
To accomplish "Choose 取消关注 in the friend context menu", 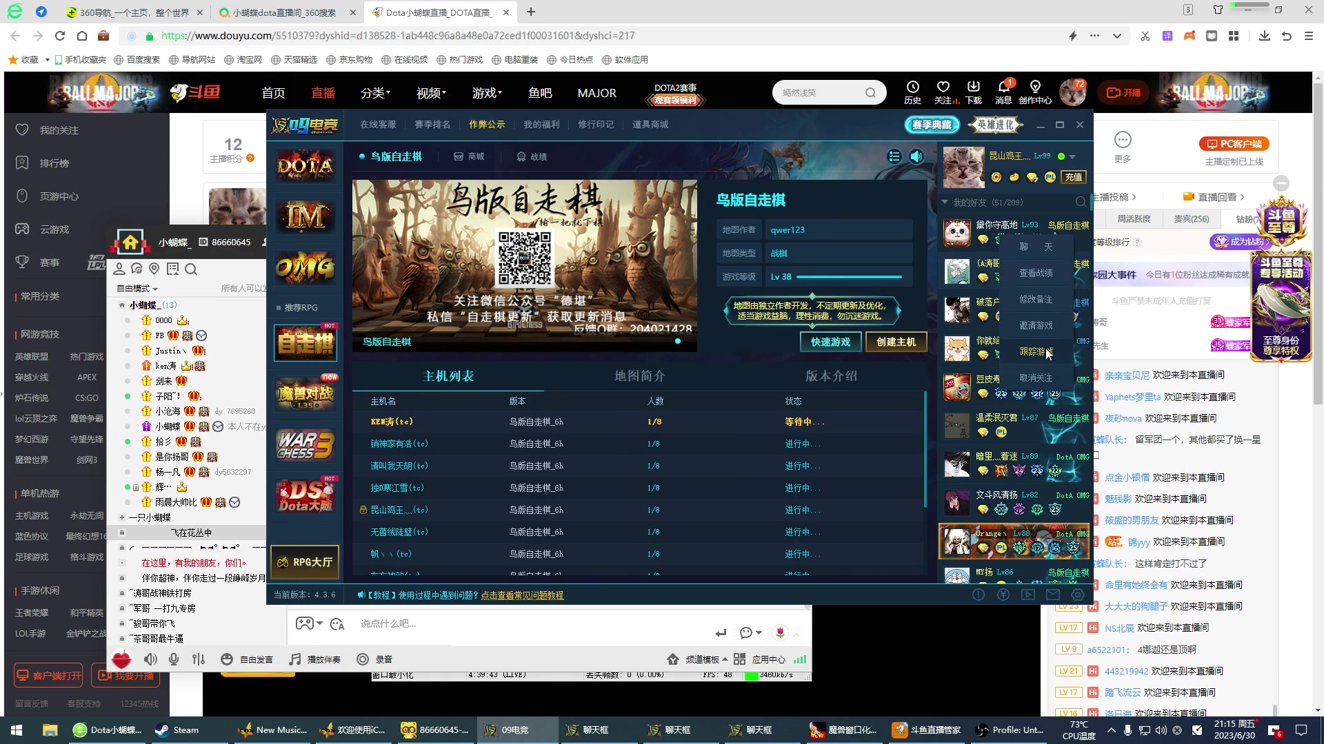I will click(x=1036, y=378).
